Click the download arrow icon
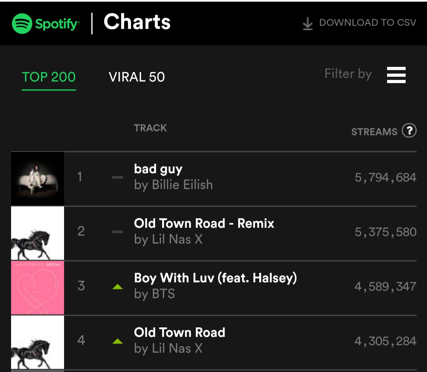 click(x=307, y=24)
